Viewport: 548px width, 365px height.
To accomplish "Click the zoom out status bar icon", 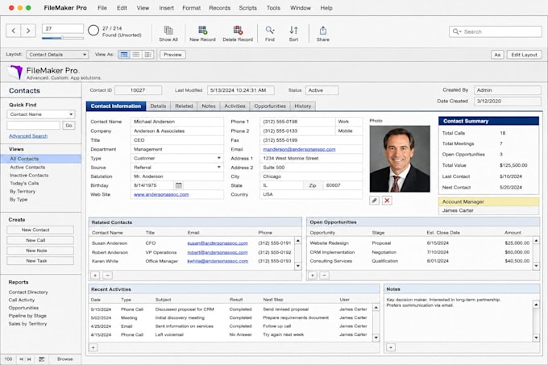I will pyautogui.click(x=21, y=359).
